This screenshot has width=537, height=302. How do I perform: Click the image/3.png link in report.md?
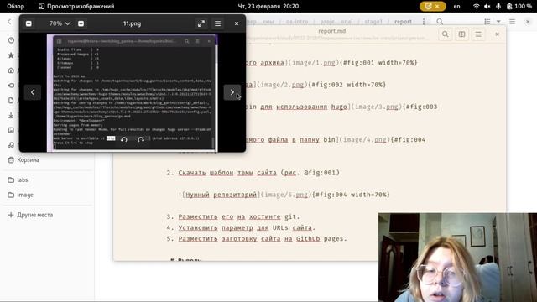[377, 107]
